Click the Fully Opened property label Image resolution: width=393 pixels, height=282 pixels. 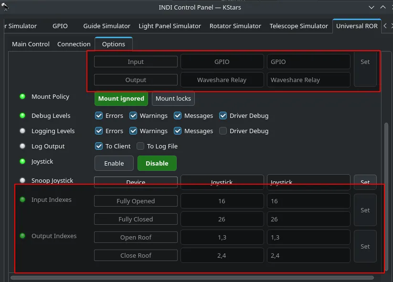(136, 201)
